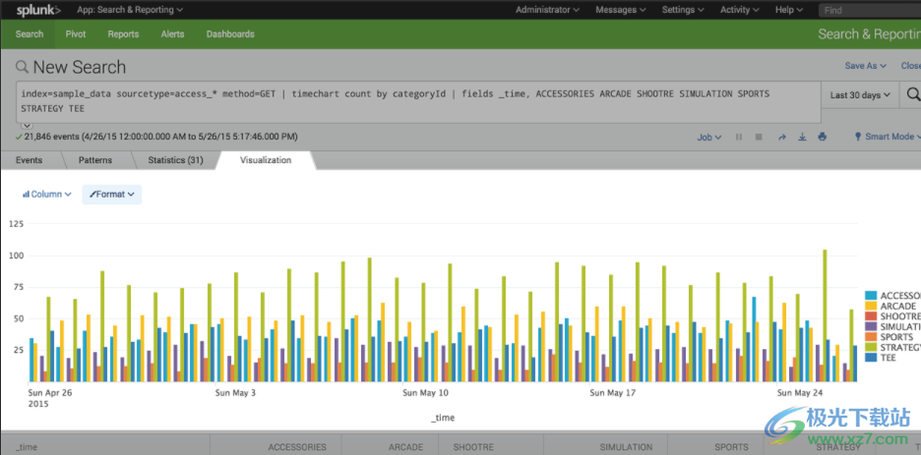Open Job dropdown menu

coord(709,138)
